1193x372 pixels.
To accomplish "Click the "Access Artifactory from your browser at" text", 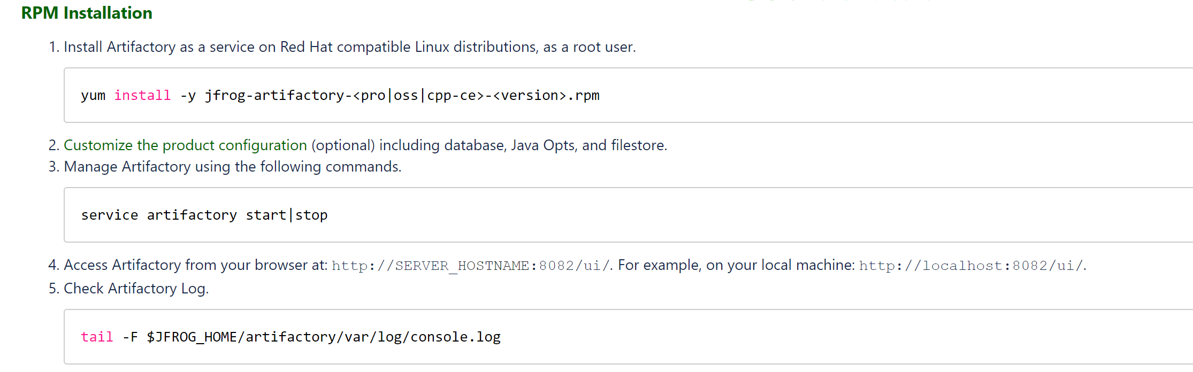I will click(195, 265).
